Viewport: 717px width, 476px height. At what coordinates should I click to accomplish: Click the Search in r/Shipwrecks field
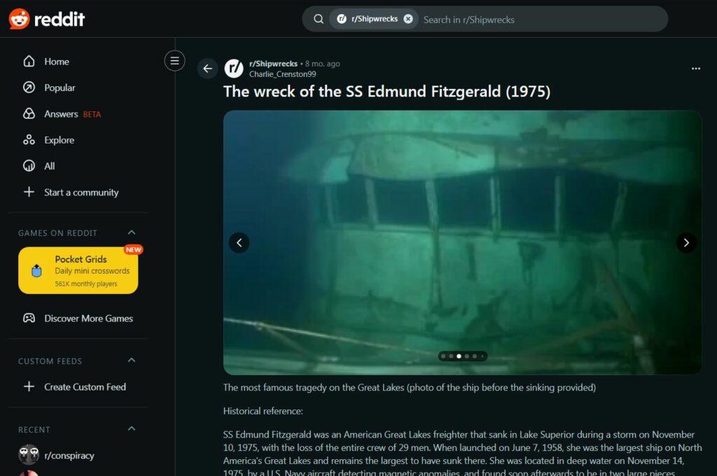(542, 20)
